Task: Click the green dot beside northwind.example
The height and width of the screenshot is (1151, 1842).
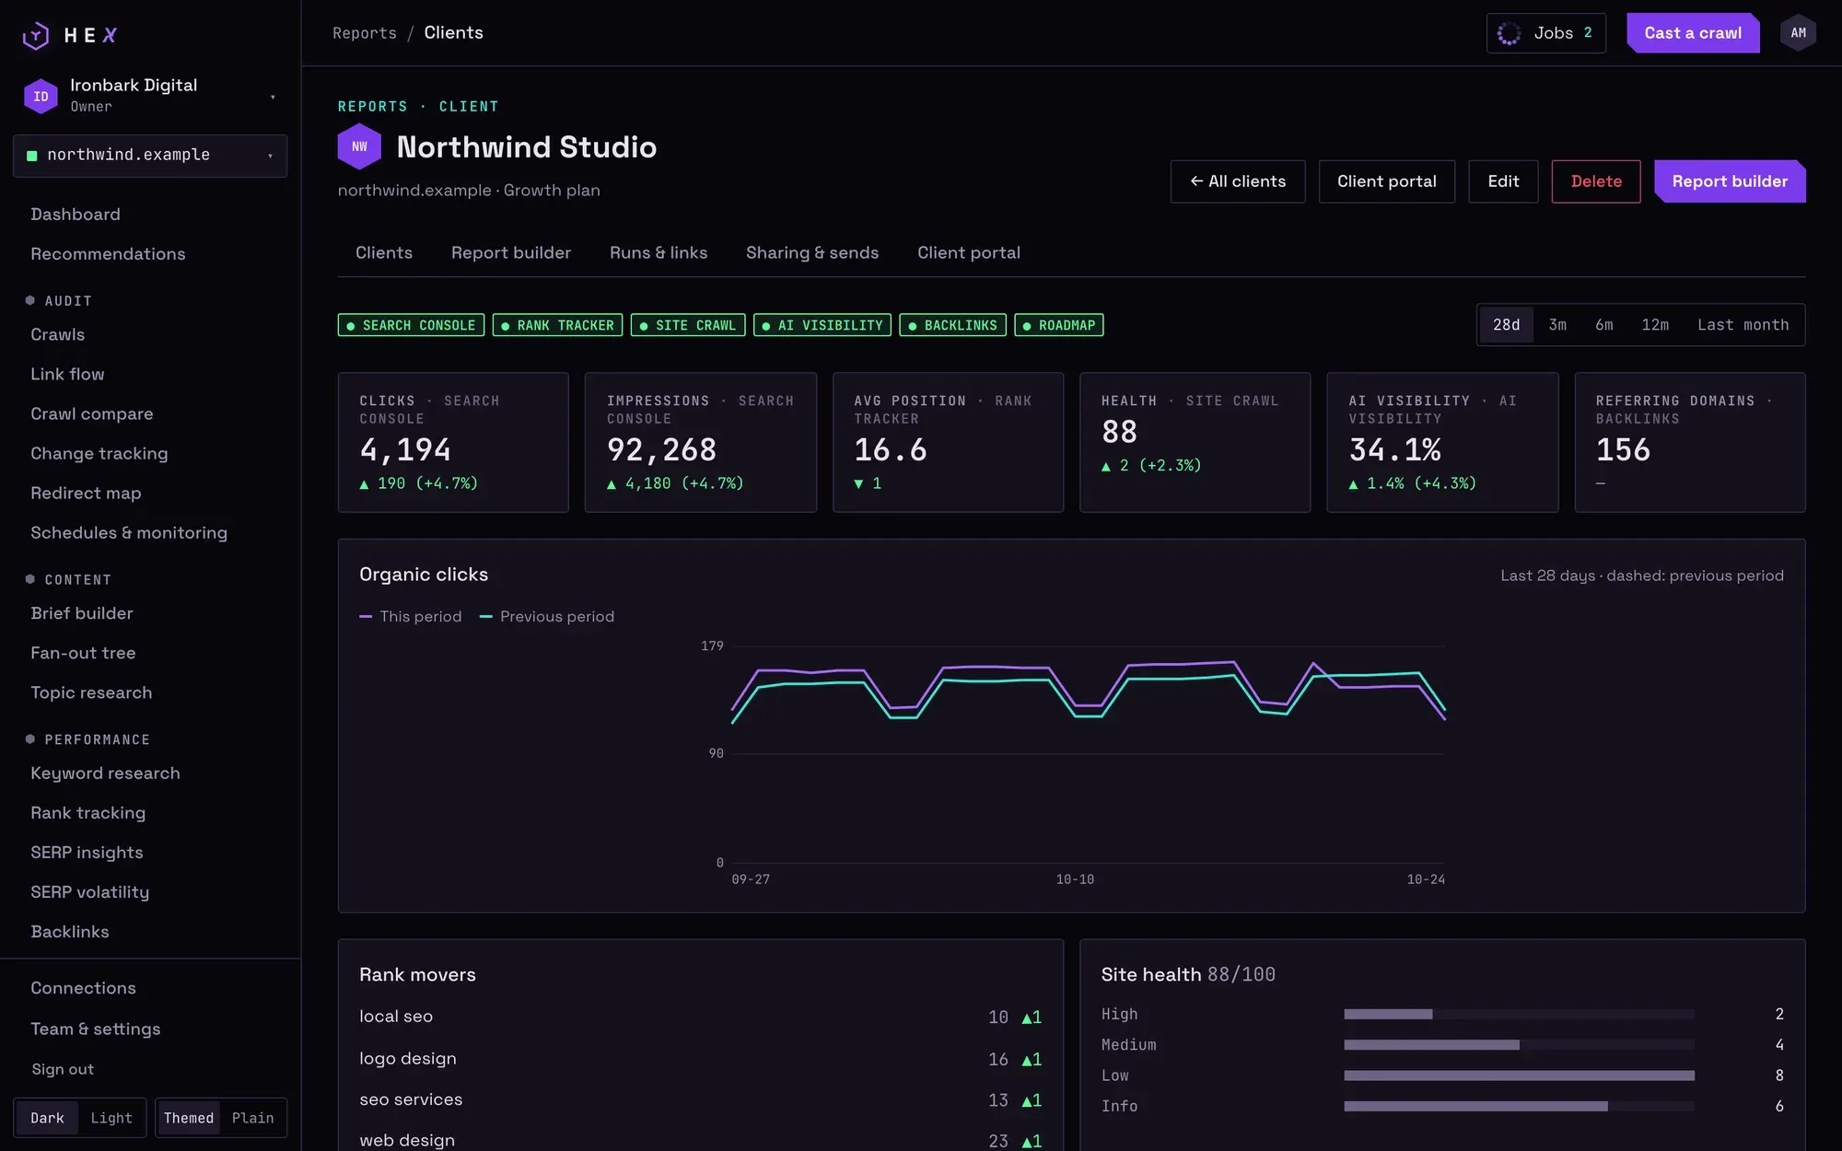Action: (x=32, y=156)
